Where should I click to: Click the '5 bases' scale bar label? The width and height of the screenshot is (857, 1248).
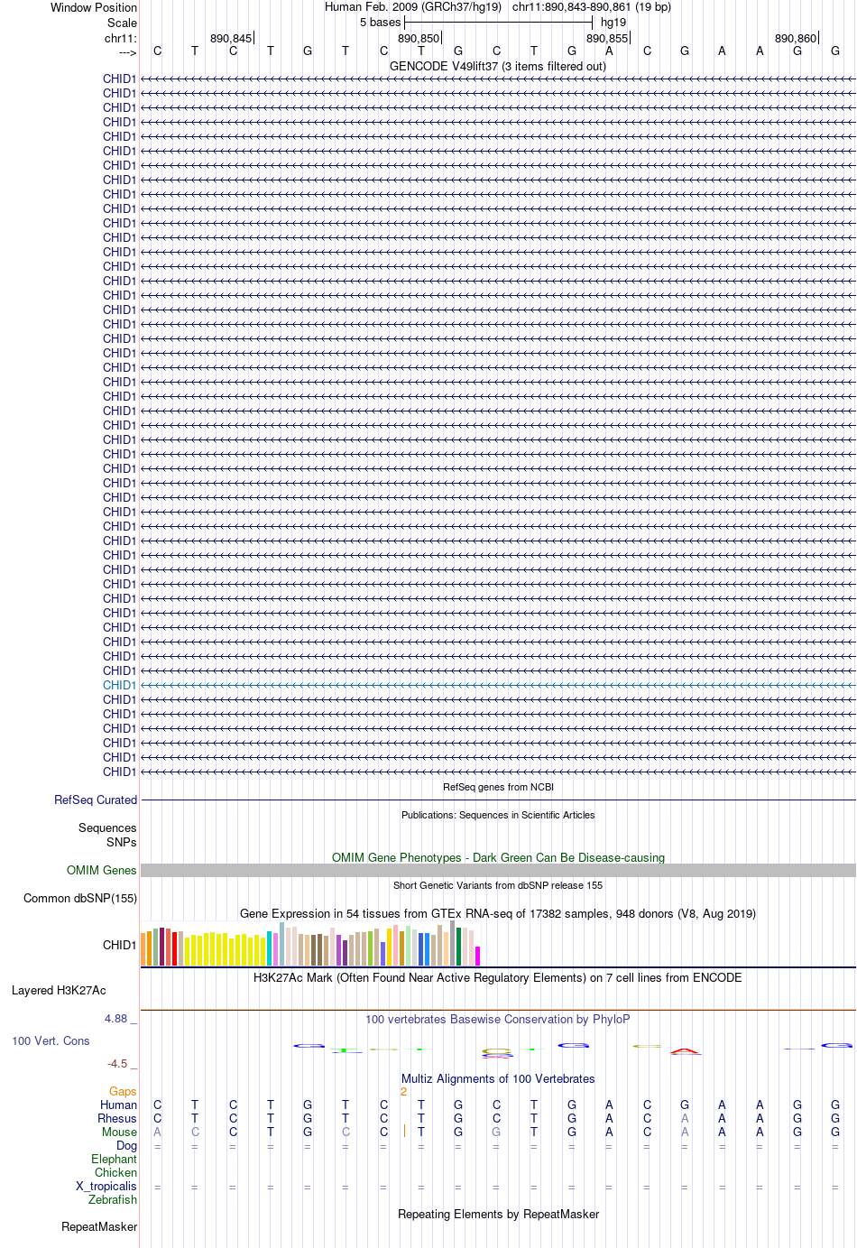click(380, 22)
